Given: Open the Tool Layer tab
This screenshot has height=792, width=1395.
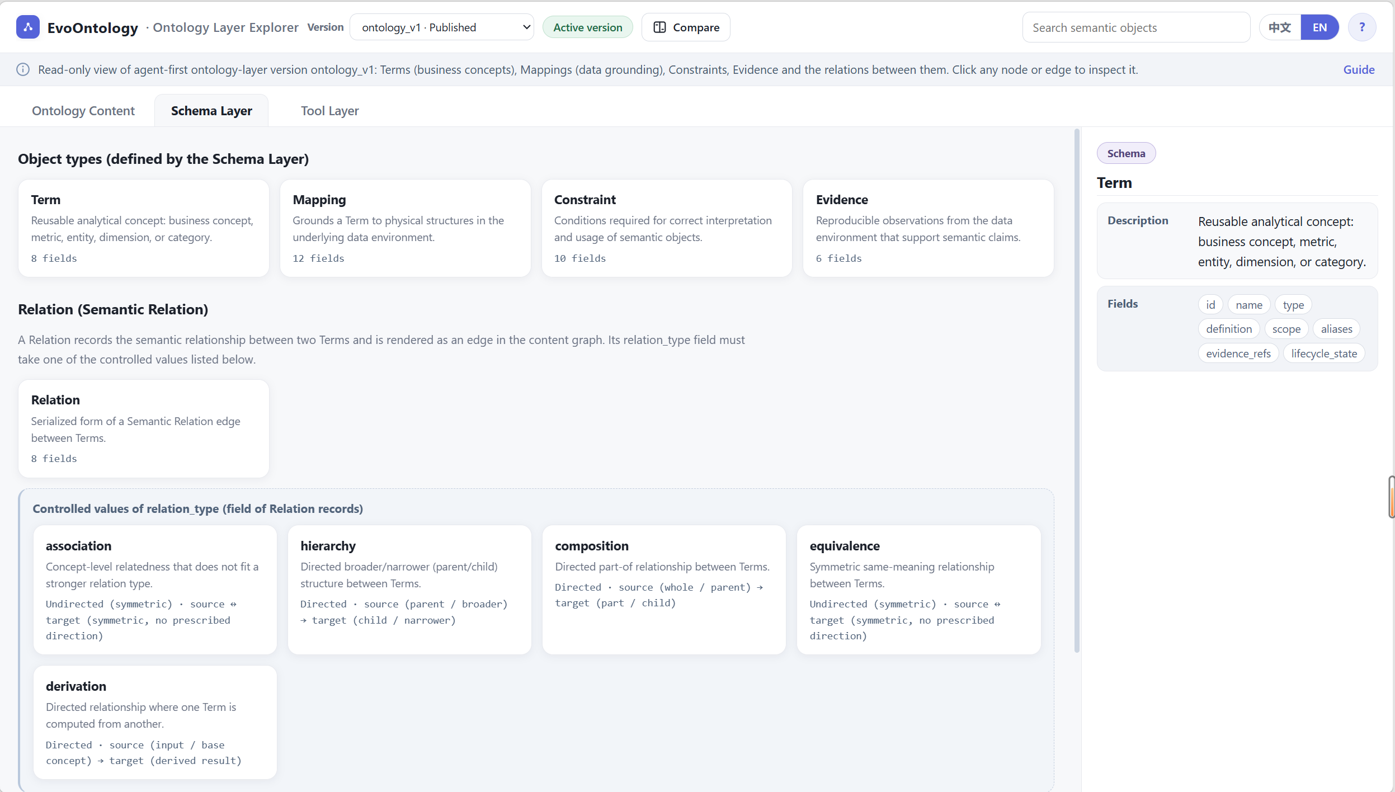Looking at the screenshot, I should click(329, 111).
